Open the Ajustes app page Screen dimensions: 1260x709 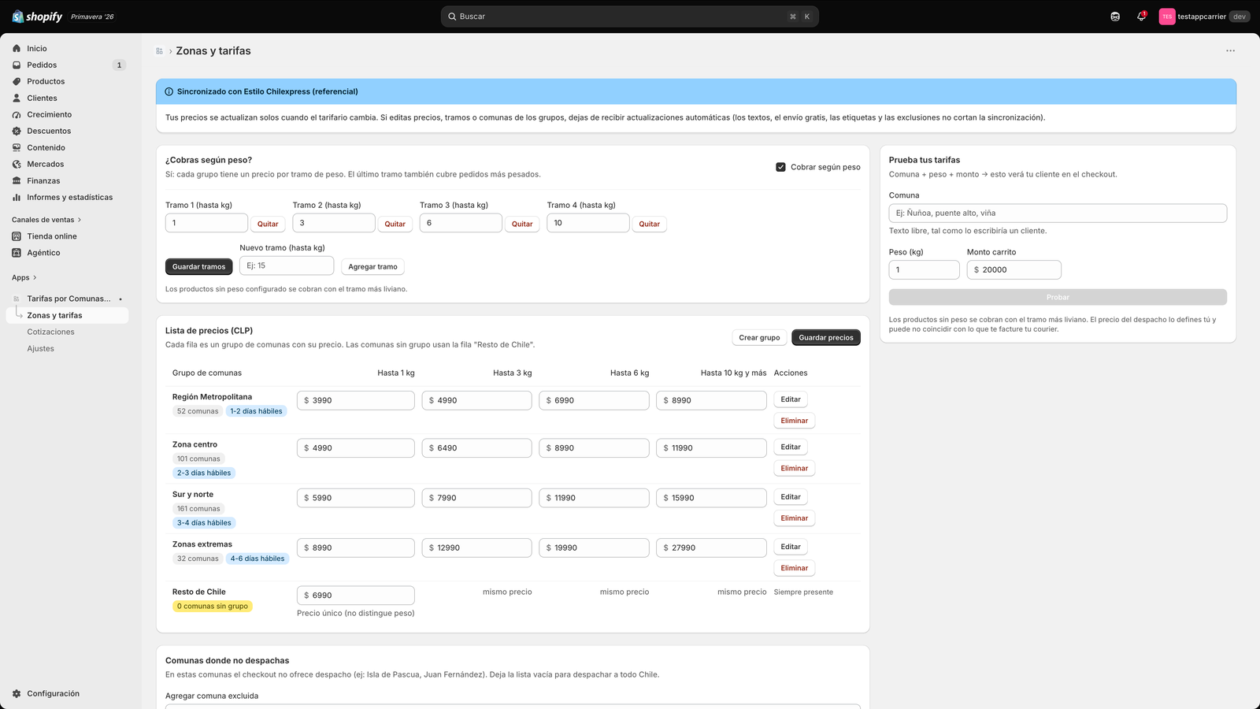point(41,349)
